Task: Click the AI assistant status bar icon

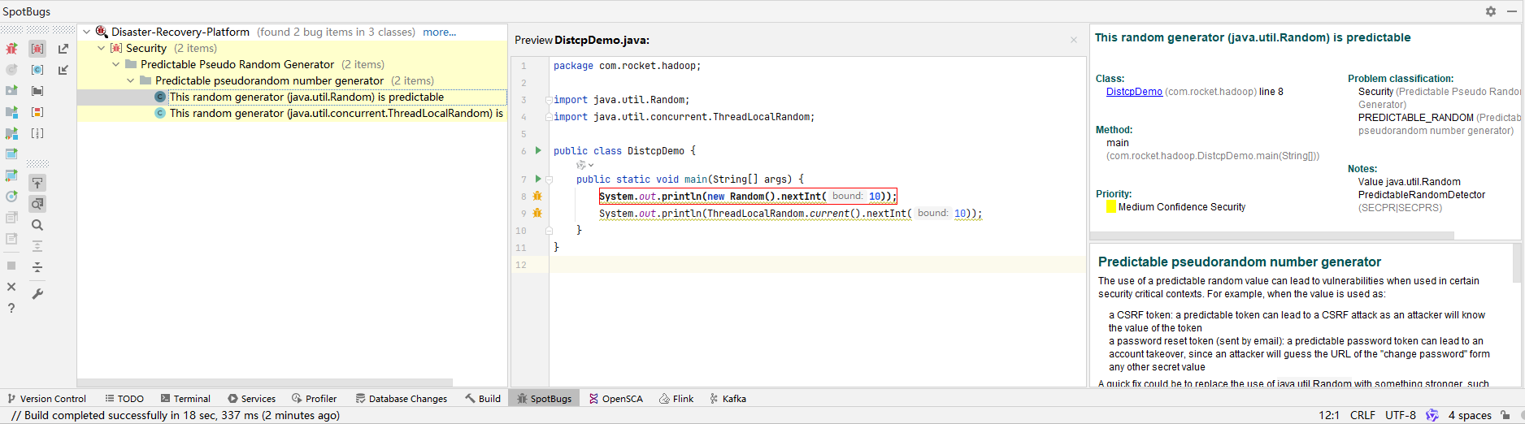Action: pos(1432,415)
